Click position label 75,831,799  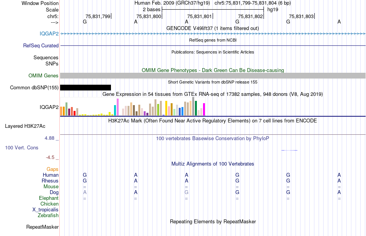[x=98, y=16]
